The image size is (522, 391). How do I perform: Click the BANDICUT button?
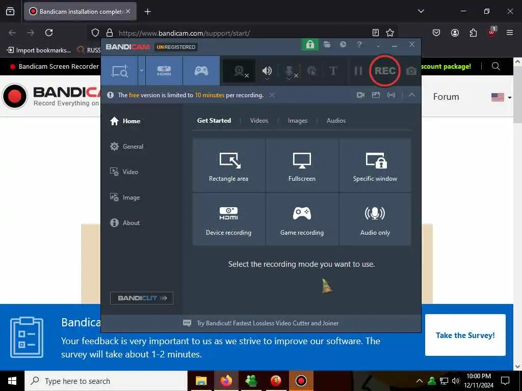pyautogui.click(x=142, y=298)
